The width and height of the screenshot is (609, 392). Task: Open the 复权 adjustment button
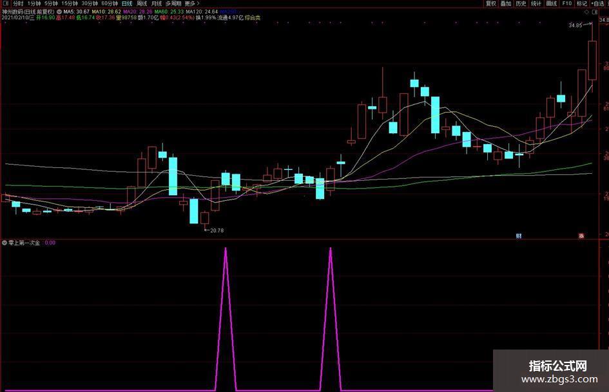[491, 3]
